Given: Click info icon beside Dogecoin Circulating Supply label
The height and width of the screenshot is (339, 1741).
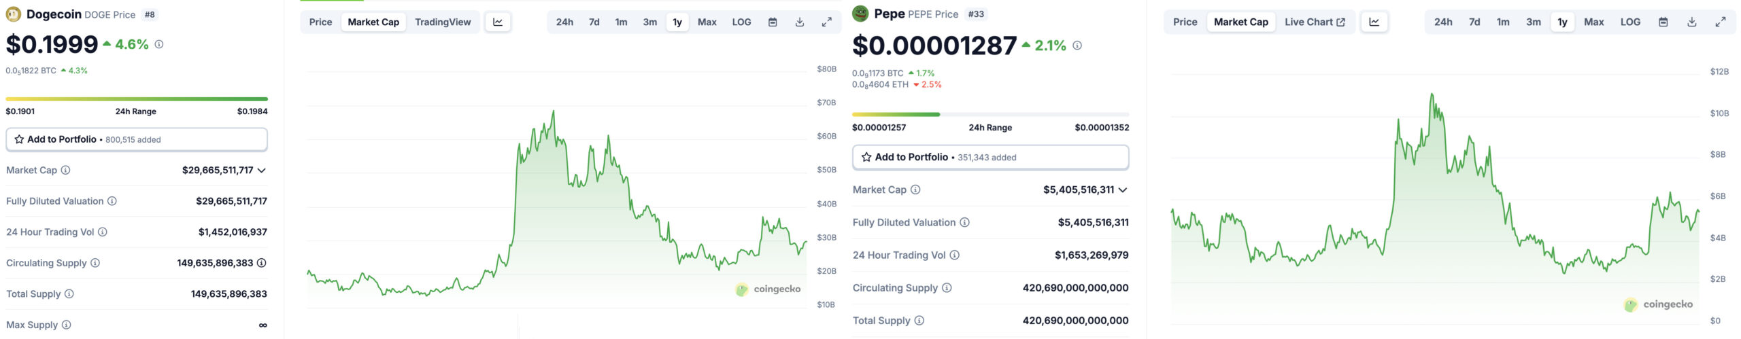Looking at the screenshot, I should tap(95, 263).
